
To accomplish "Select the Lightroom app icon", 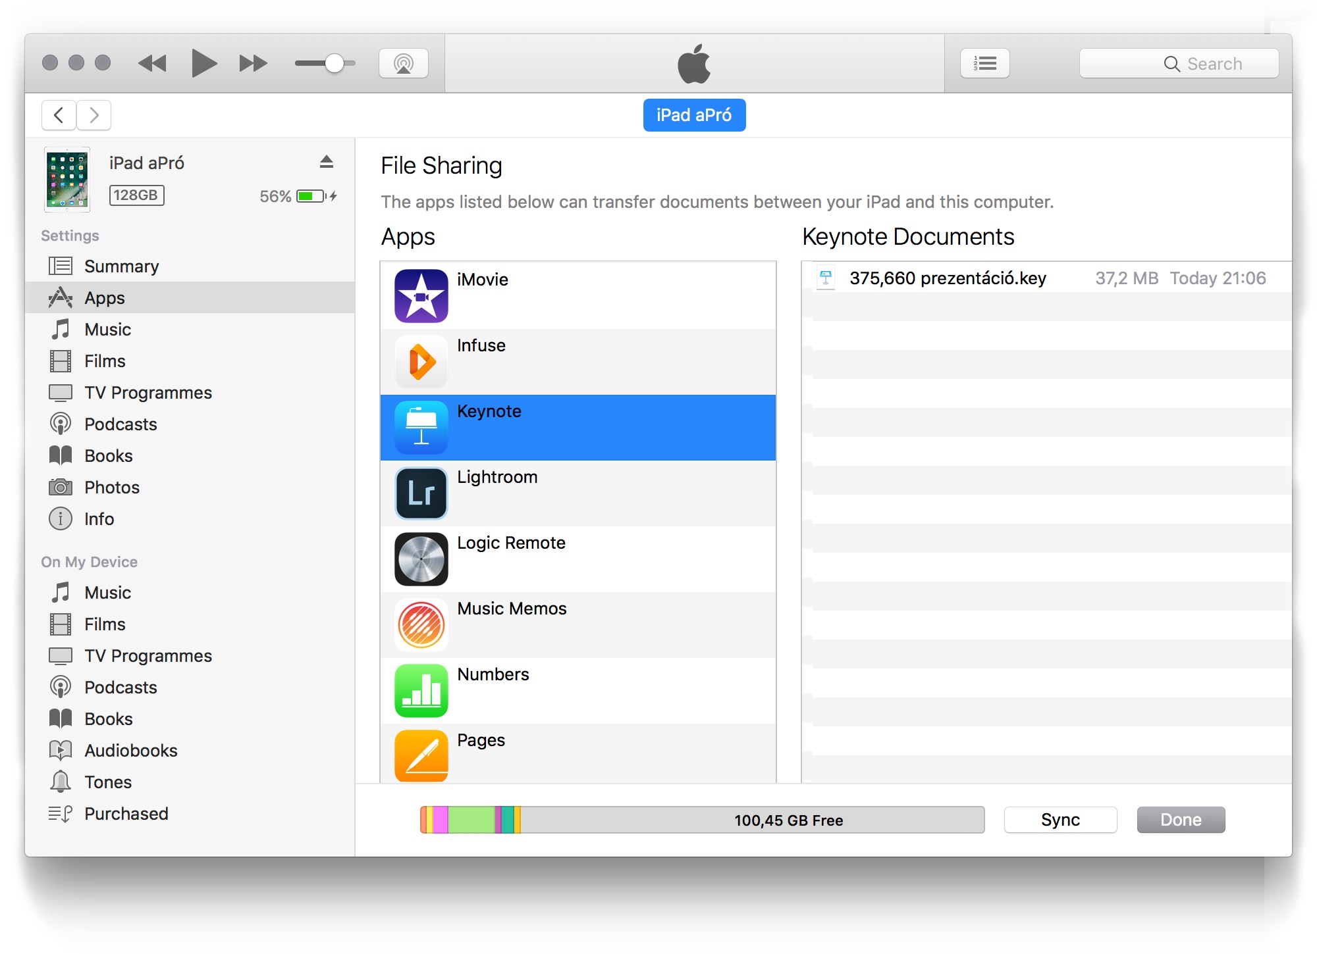I will tap(421, 493).
